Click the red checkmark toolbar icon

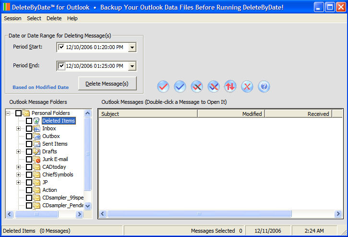(x=163, y=87)
